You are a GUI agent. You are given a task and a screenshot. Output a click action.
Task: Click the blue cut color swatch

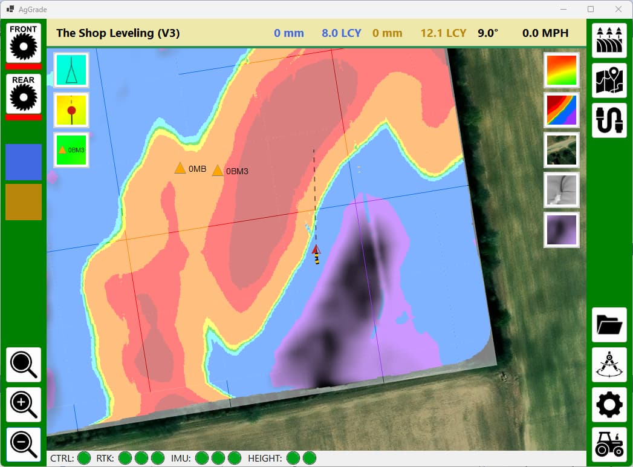(x=24, y=162)
